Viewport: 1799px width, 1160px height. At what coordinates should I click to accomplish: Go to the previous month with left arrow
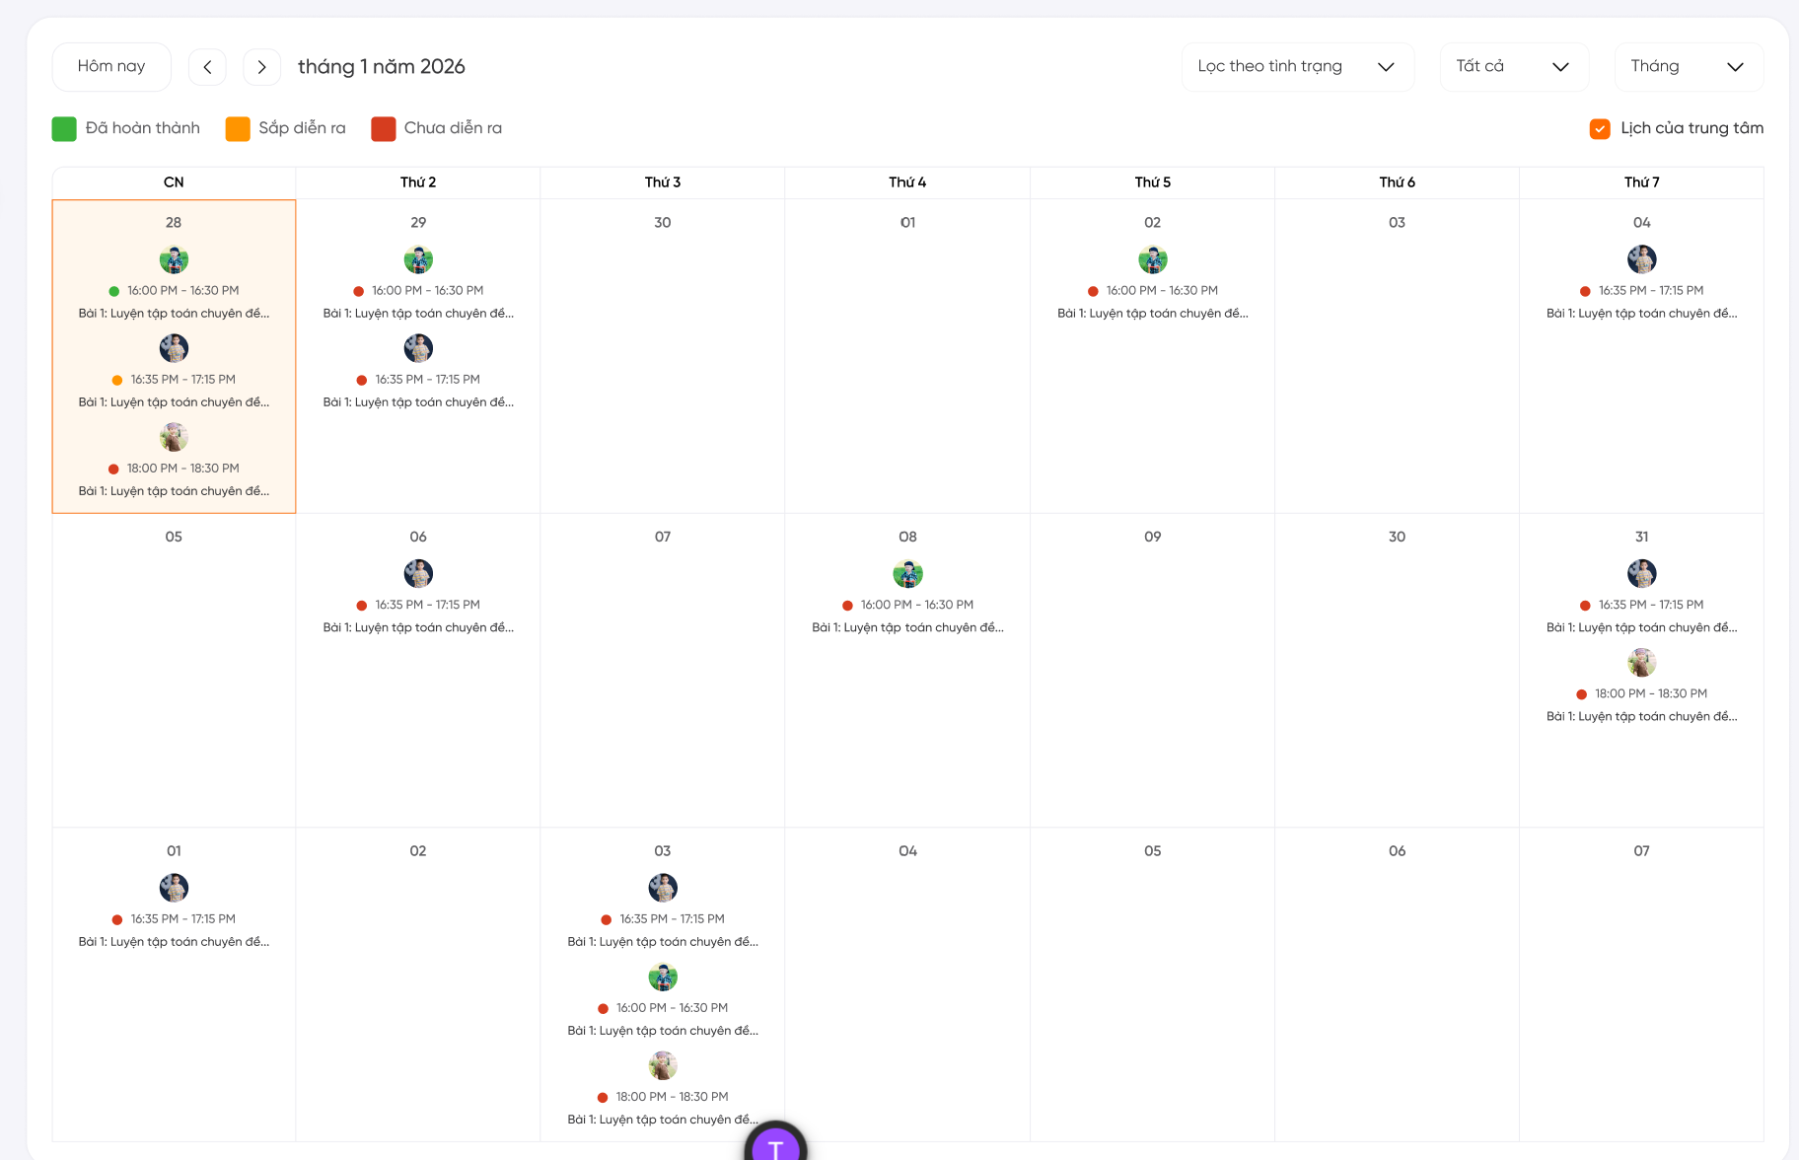point(207,67)
